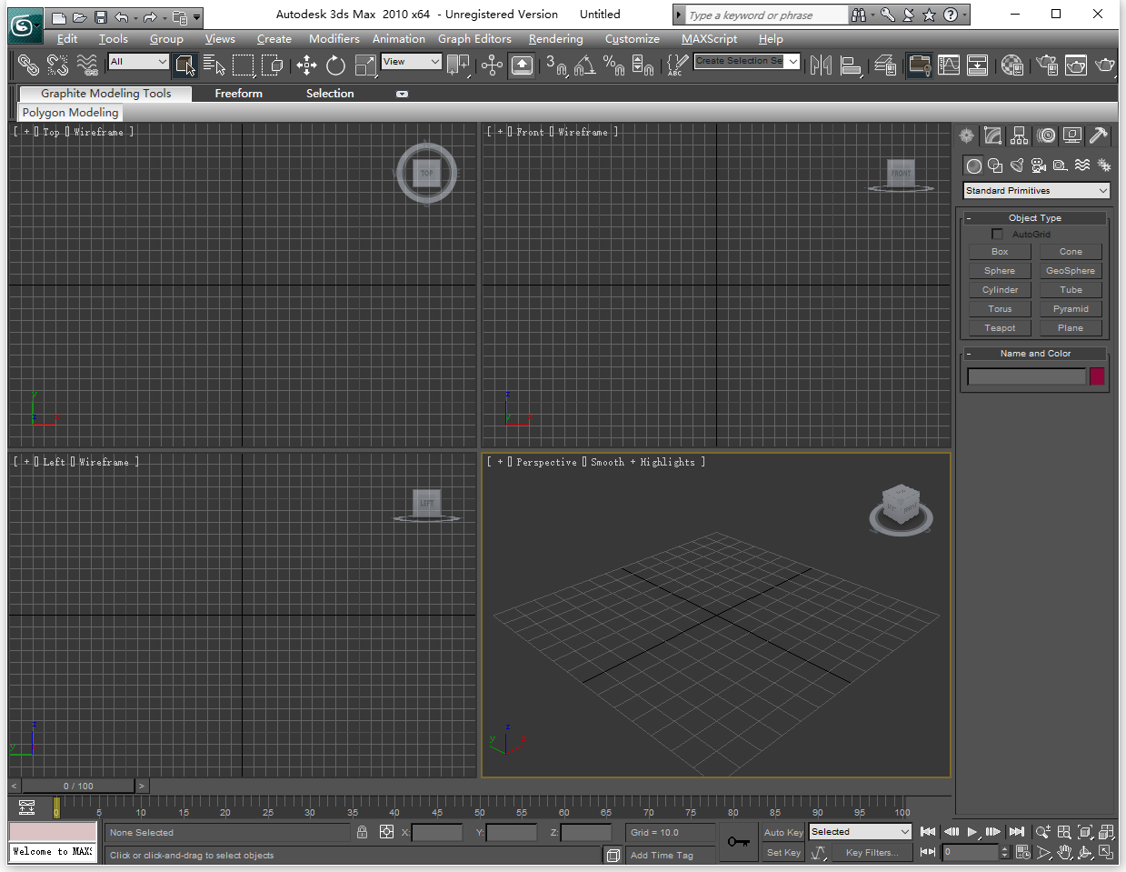This screenshot has width=1126, height=872.
Task: Open the Create Selection Set dropdown
Action: (x=747, y=61)
